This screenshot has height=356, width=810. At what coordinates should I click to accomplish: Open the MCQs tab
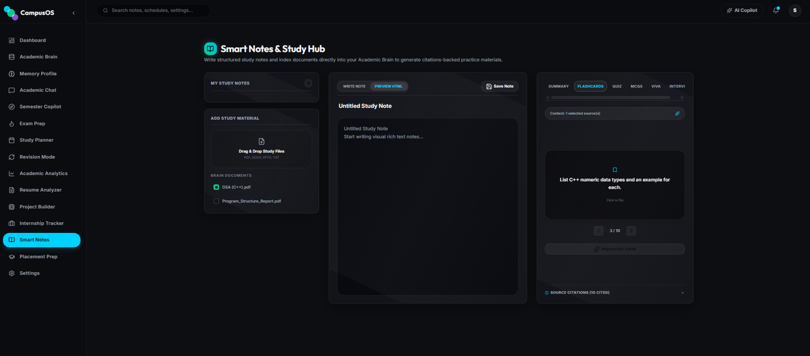click(x=637, y=86)
